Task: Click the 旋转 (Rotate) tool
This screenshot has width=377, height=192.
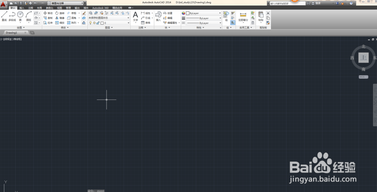Action: pos(60,13)
